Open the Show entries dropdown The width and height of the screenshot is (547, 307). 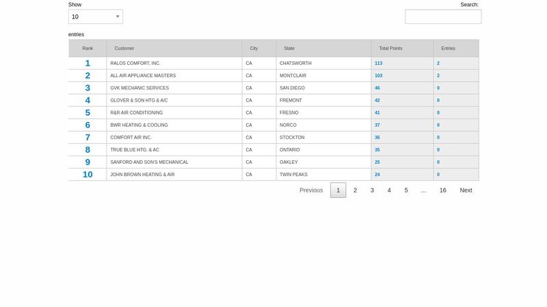(96, 16)
